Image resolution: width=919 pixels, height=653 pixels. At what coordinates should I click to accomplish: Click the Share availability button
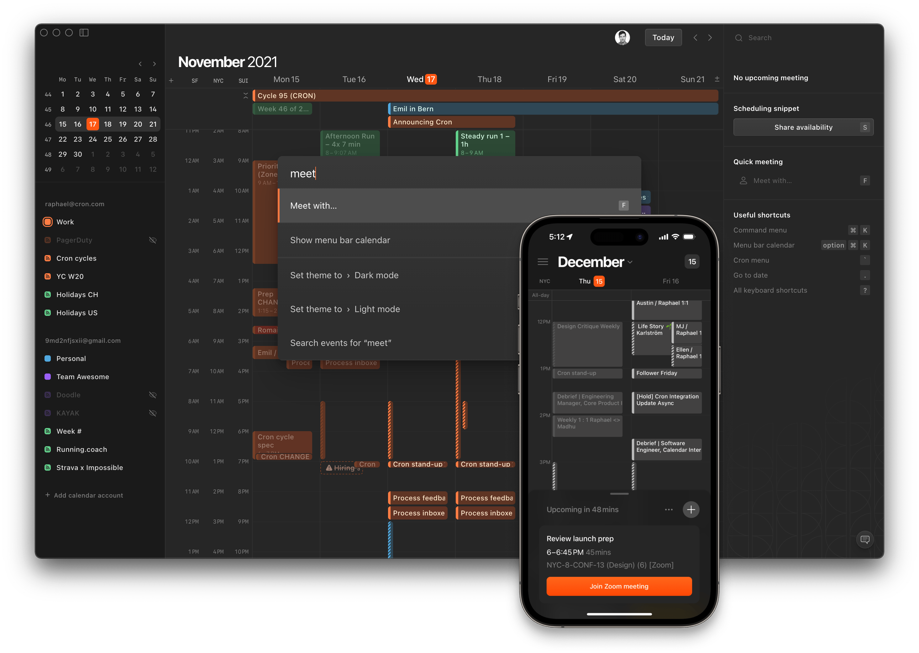[803, 127]
